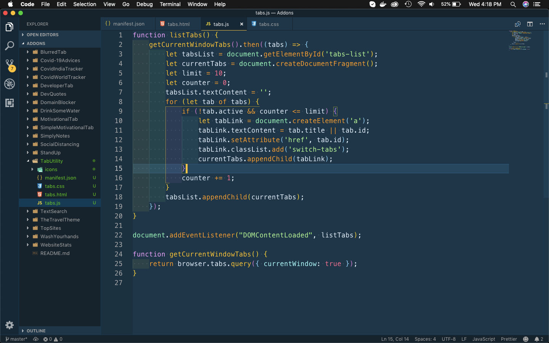Expand the SocialDistancing folder
549x343 pixels.
pos(60,144)
